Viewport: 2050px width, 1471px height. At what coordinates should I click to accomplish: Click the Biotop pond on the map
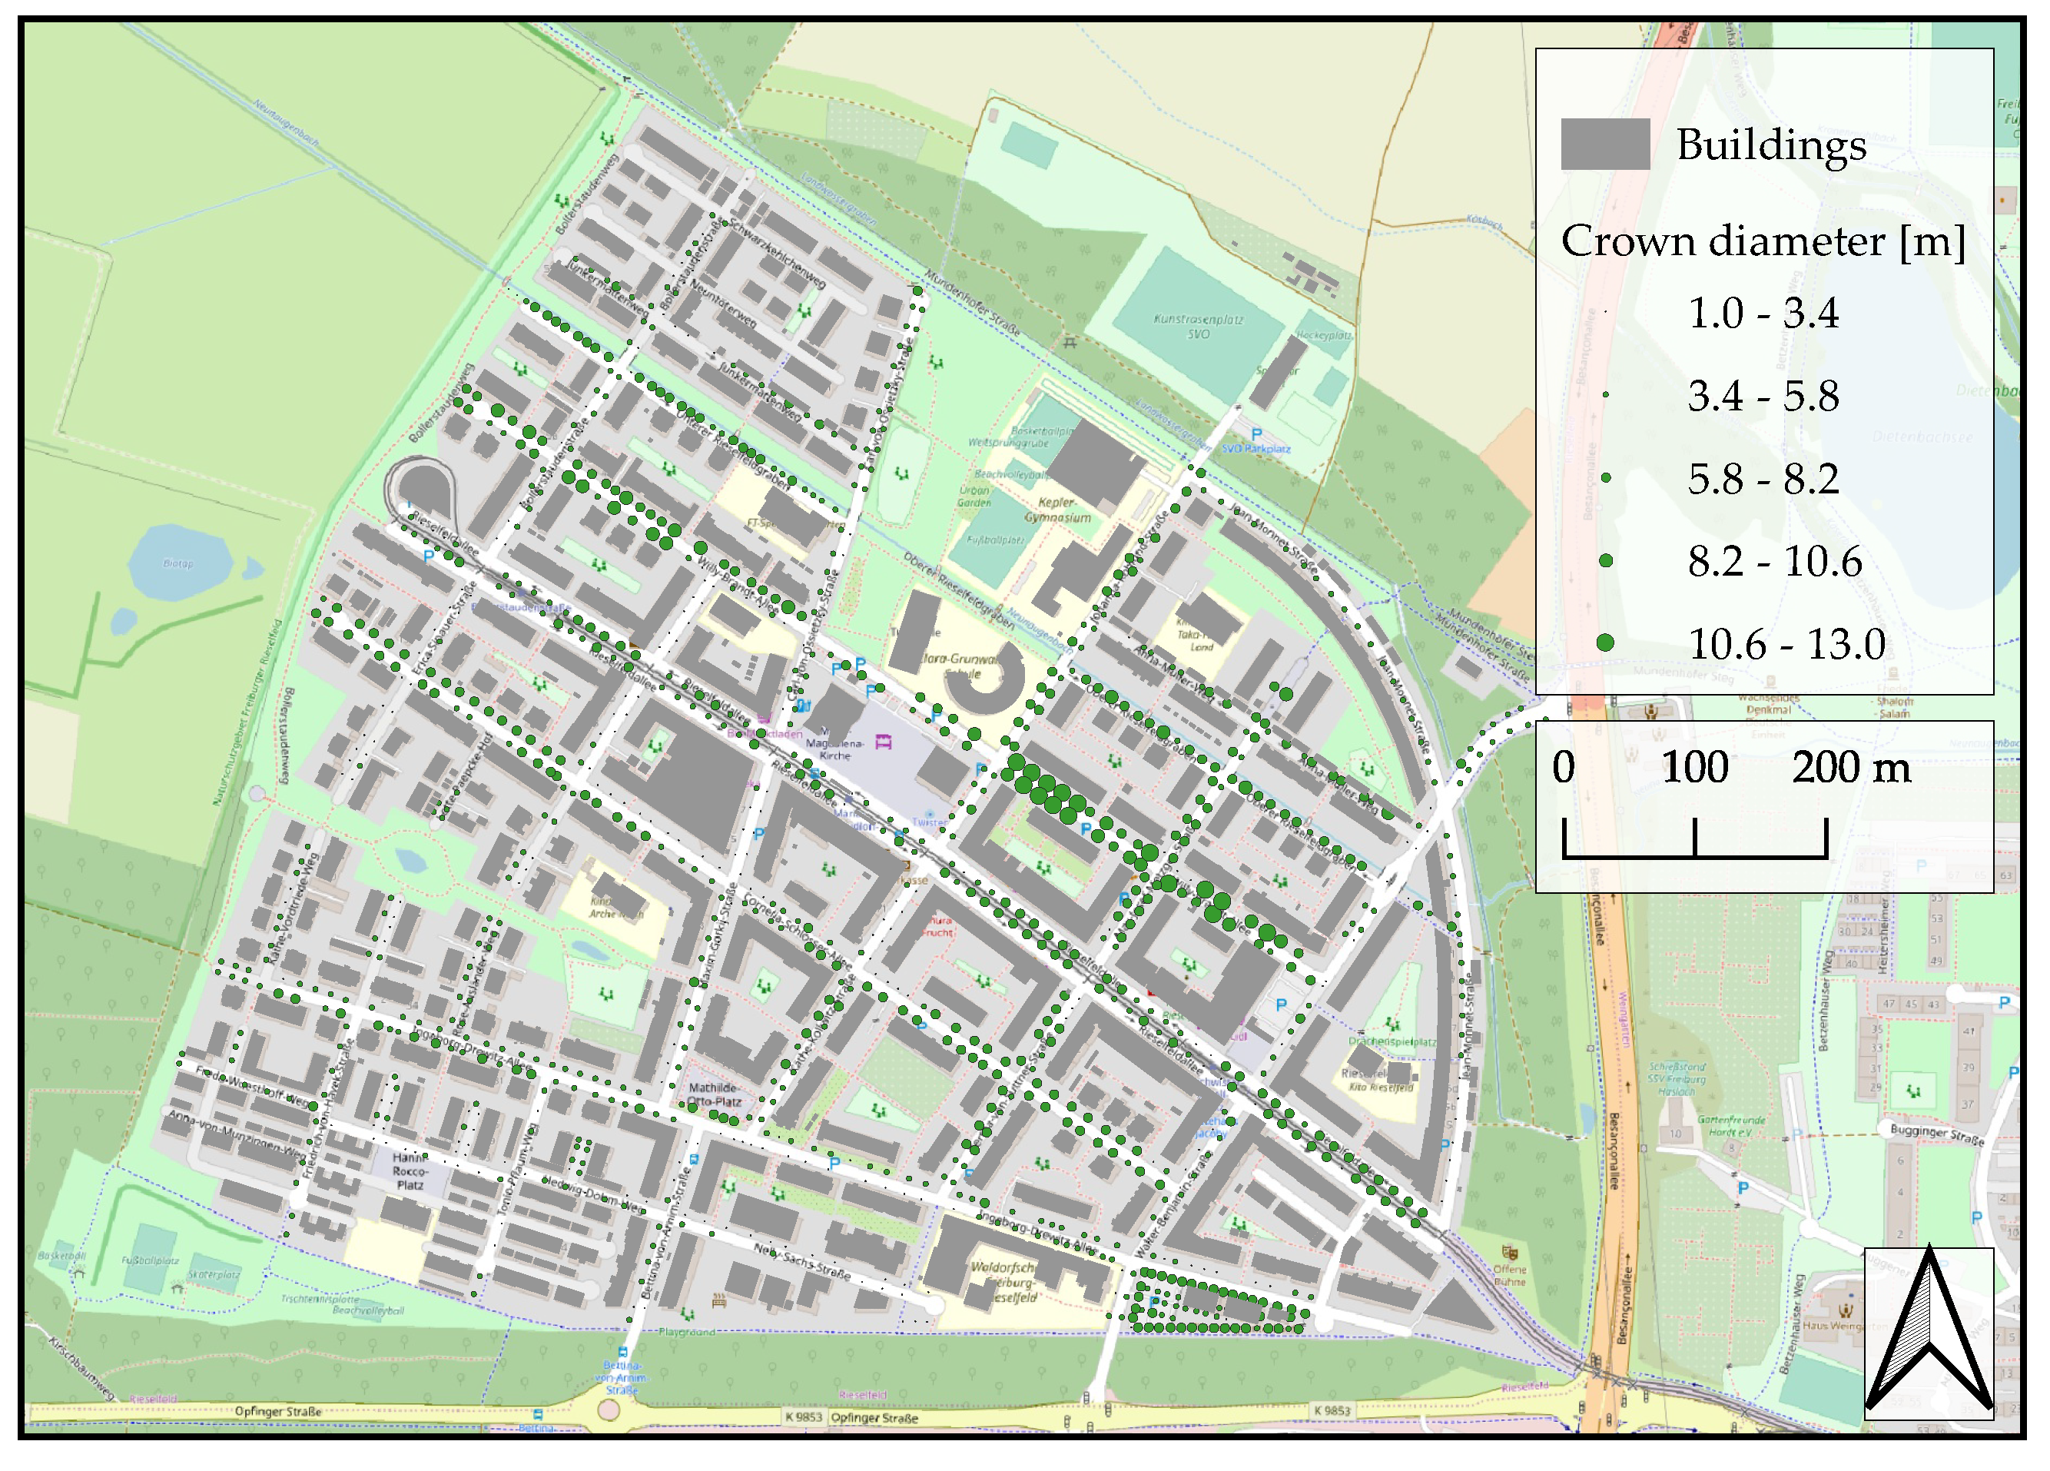[x=178, y=563]
